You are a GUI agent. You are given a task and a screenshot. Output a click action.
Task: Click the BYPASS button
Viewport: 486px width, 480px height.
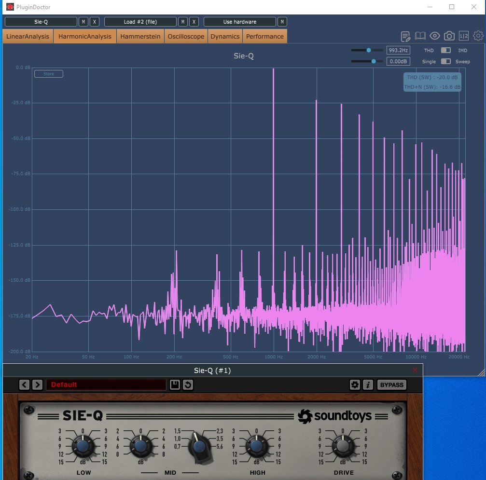(x=391, y=384)
